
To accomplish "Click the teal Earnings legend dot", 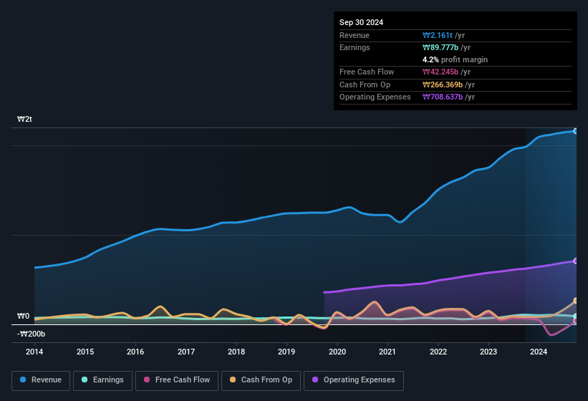I will (x=85, y=380).
